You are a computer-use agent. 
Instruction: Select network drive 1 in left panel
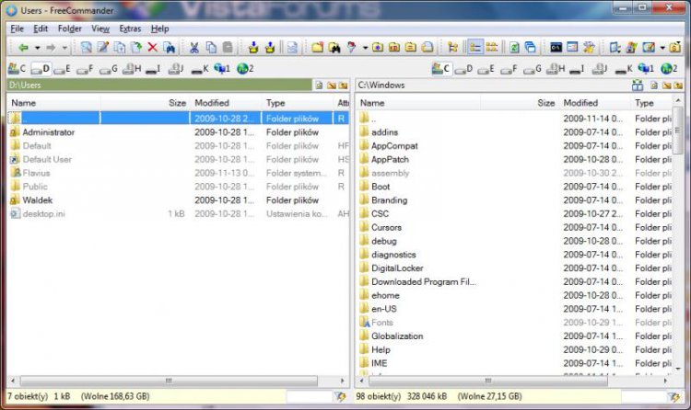[x=222, y=69]
